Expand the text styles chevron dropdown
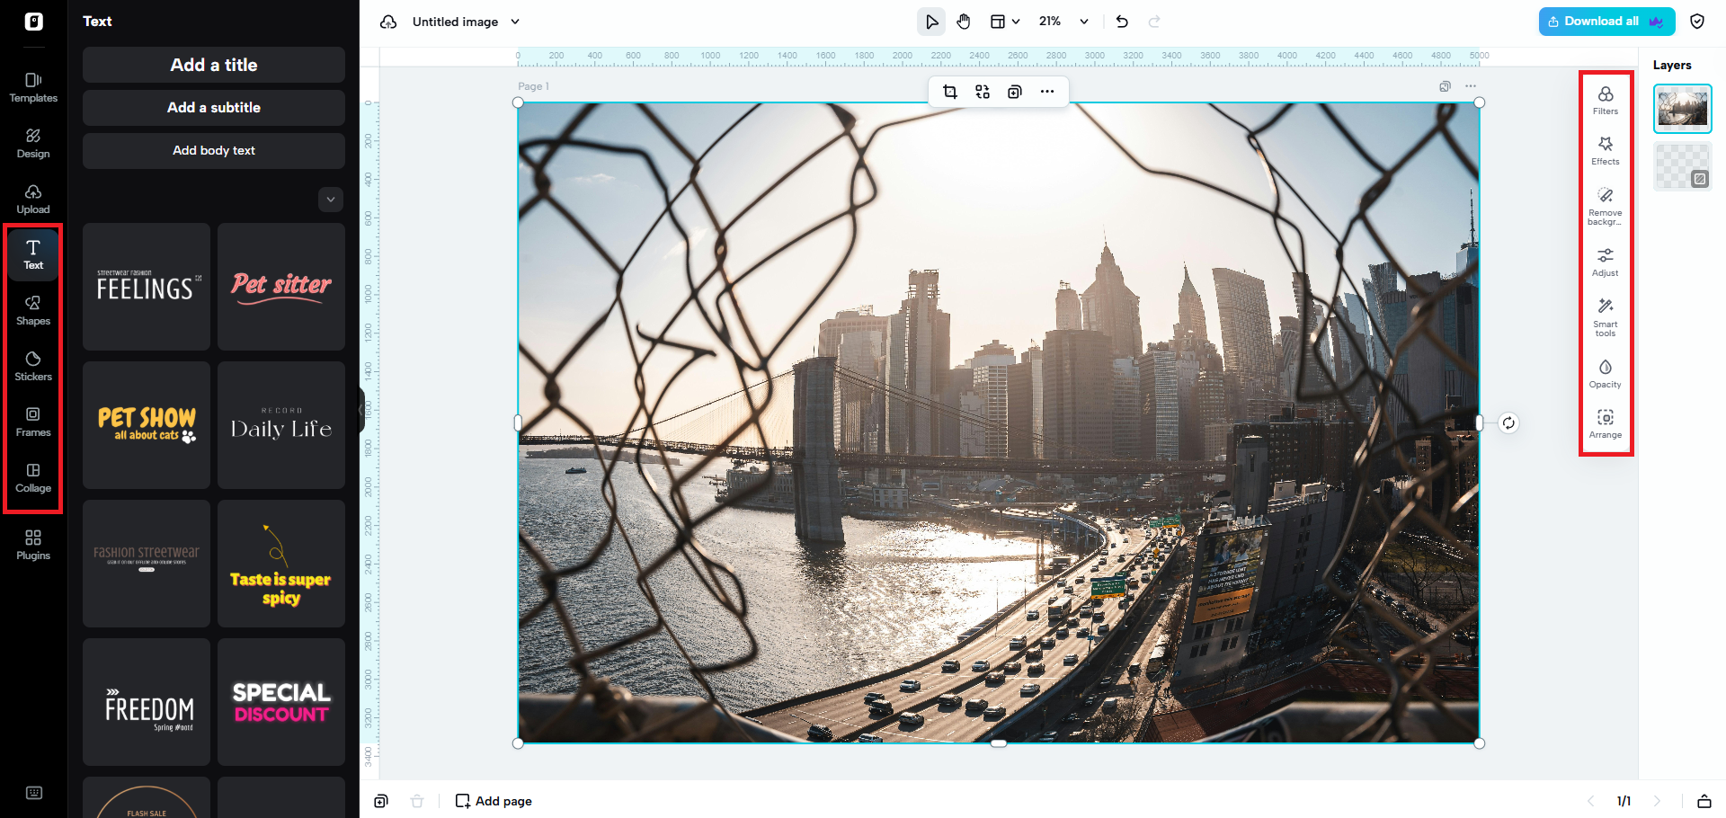Screen dimensions: 1726x818 (x=331, y=200)
